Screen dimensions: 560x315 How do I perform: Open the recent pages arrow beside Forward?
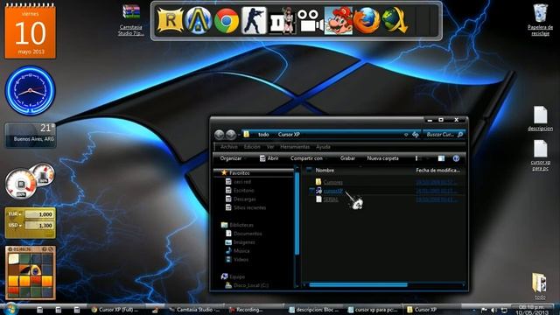click(239, 135)
